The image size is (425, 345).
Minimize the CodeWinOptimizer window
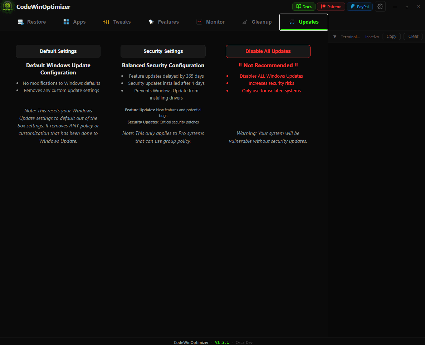(x=395, y=7)
